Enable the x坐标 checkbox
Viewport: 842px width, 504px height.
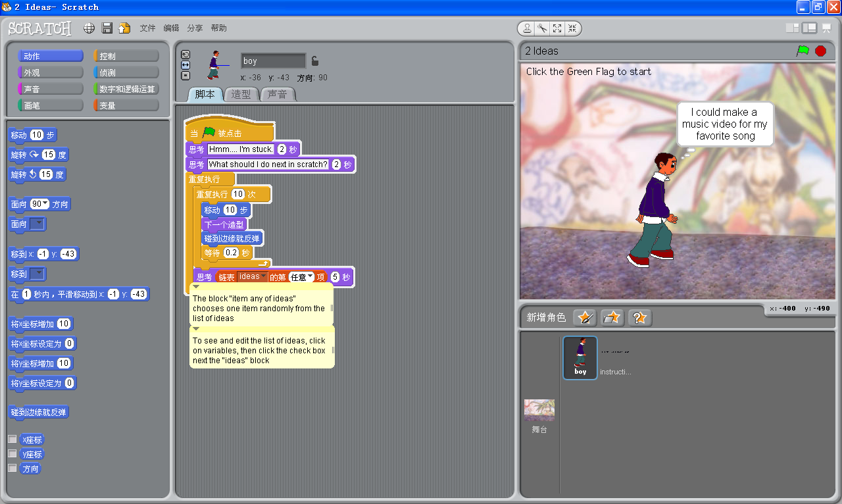point(12,439)
